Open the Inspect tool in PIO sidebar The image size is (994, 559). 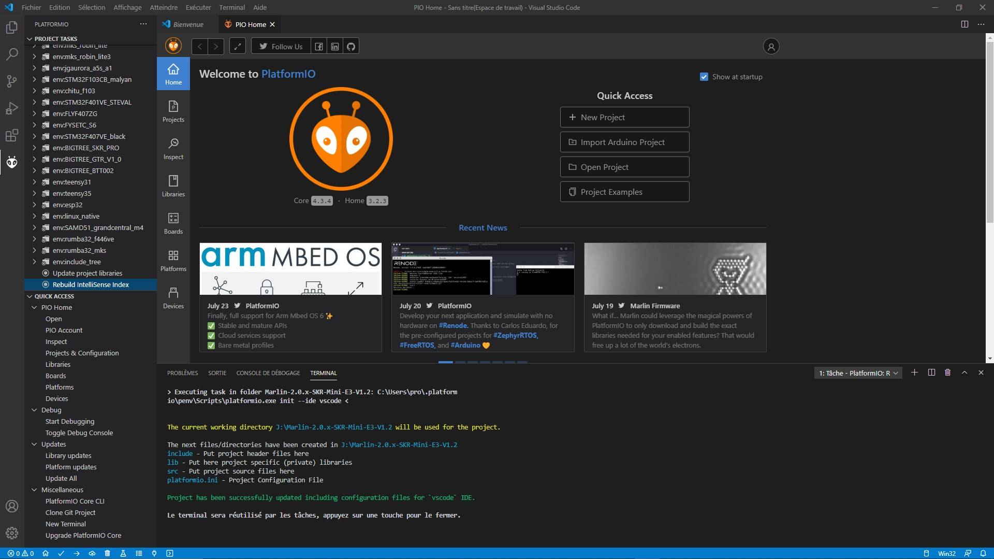point(173,149)
